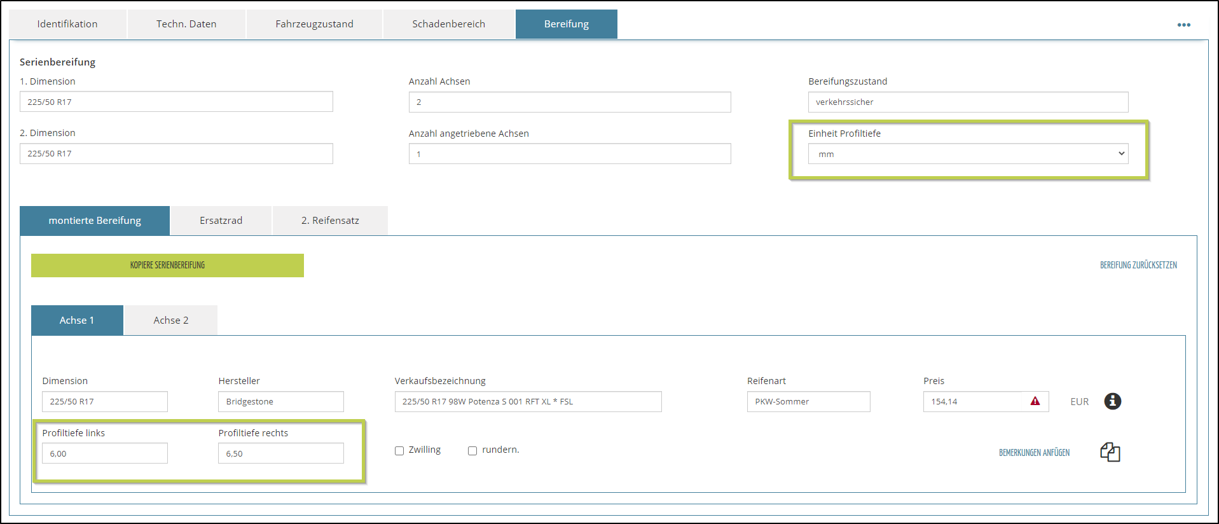Click the Bemerkungen anfügen link
This screenshot has width=1219, height=524.
1034,453
